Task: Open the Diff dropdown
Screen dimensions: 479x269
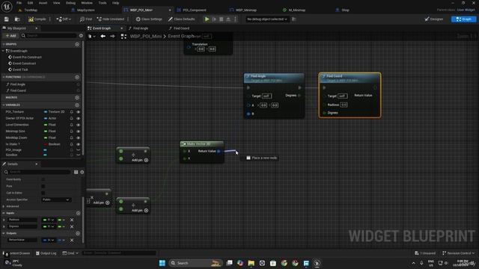Action: 64,19
